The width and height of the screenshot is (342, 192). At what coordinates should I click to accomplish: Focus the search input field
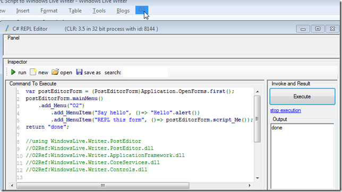point(146,72)
